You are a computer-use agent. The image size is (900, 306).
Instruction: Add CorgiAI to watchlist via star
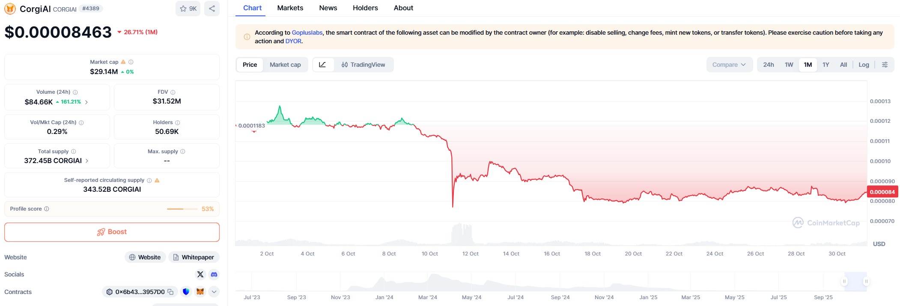click(188, 9)
